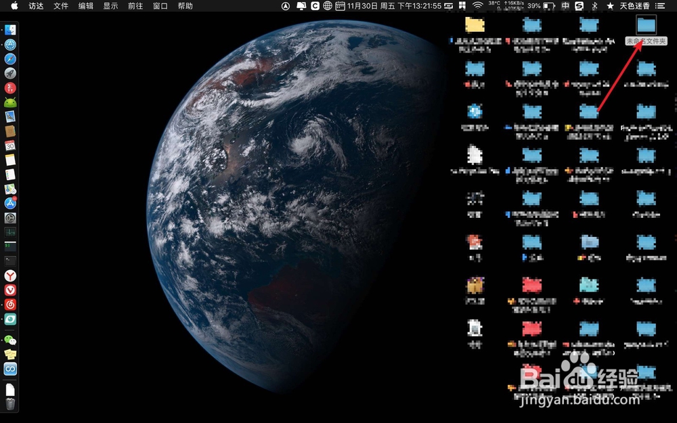The image size is (677, 423).
Task: Open NetEase Music red icon in Dock
Action: 10,305
